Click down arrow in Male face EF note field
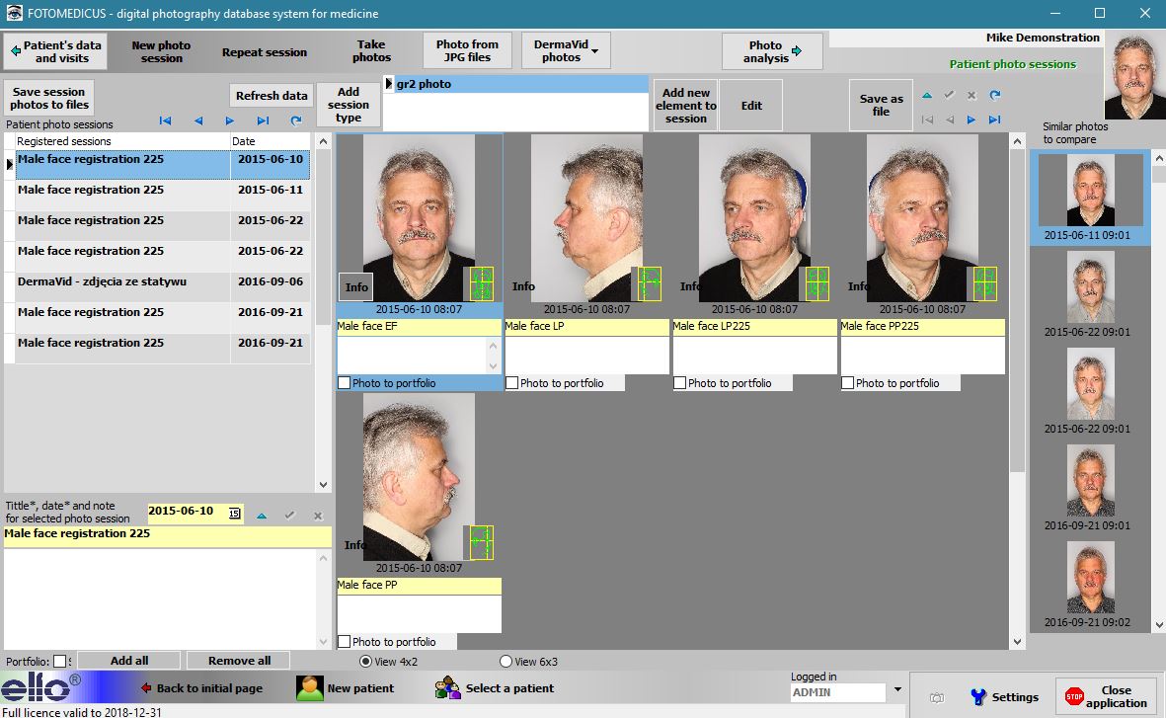Screen dimensions: 1166x718 tap(493, 365)
